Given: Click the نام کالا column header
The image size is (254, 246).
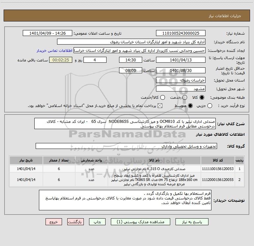Looking at the screenshot, I should click(x=154, y=160).
